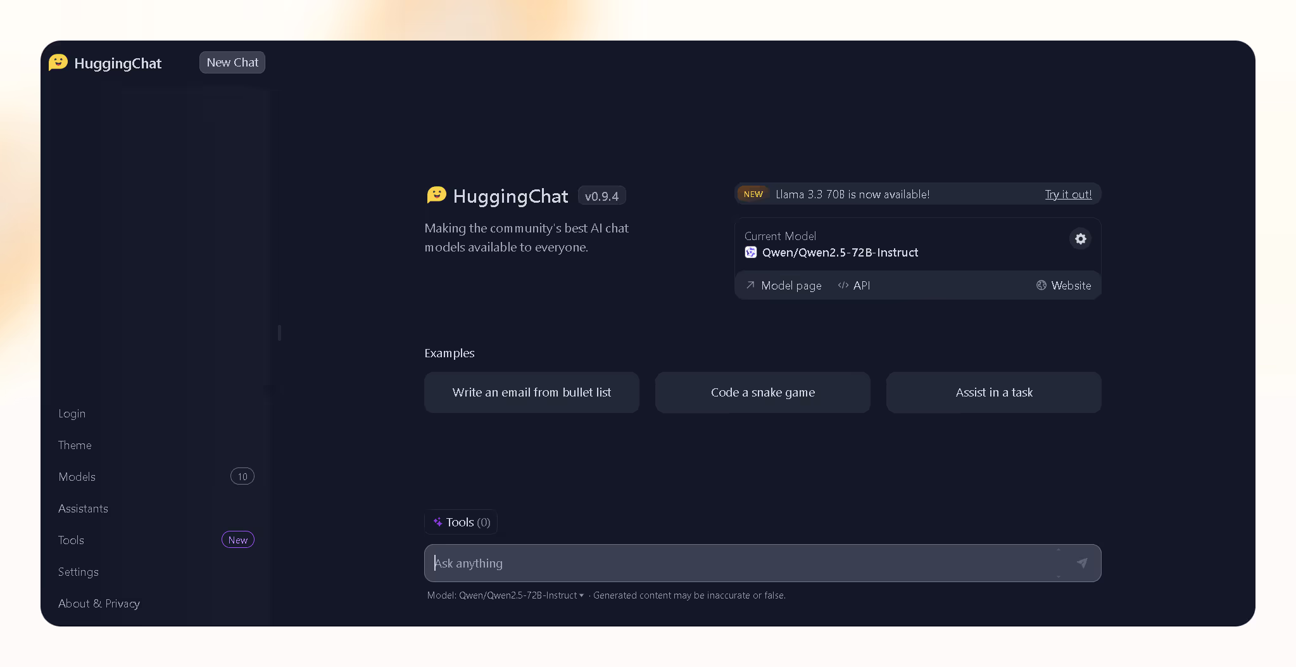
Task: Open the Assistants page
Action: pos(83,509)
